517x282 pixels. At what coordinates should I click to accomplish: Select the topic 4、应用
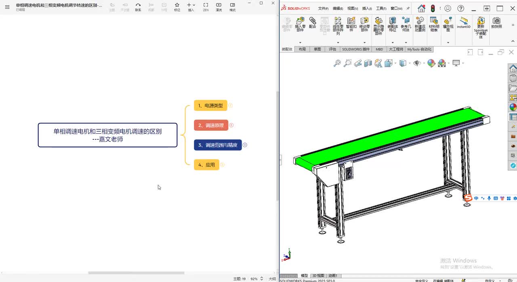click(206, 165)
